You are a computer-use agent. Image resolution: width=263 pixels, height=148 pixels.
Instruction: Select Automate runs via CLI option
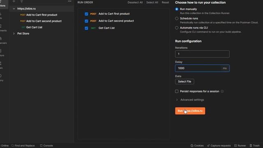click(x=177, y=28)
